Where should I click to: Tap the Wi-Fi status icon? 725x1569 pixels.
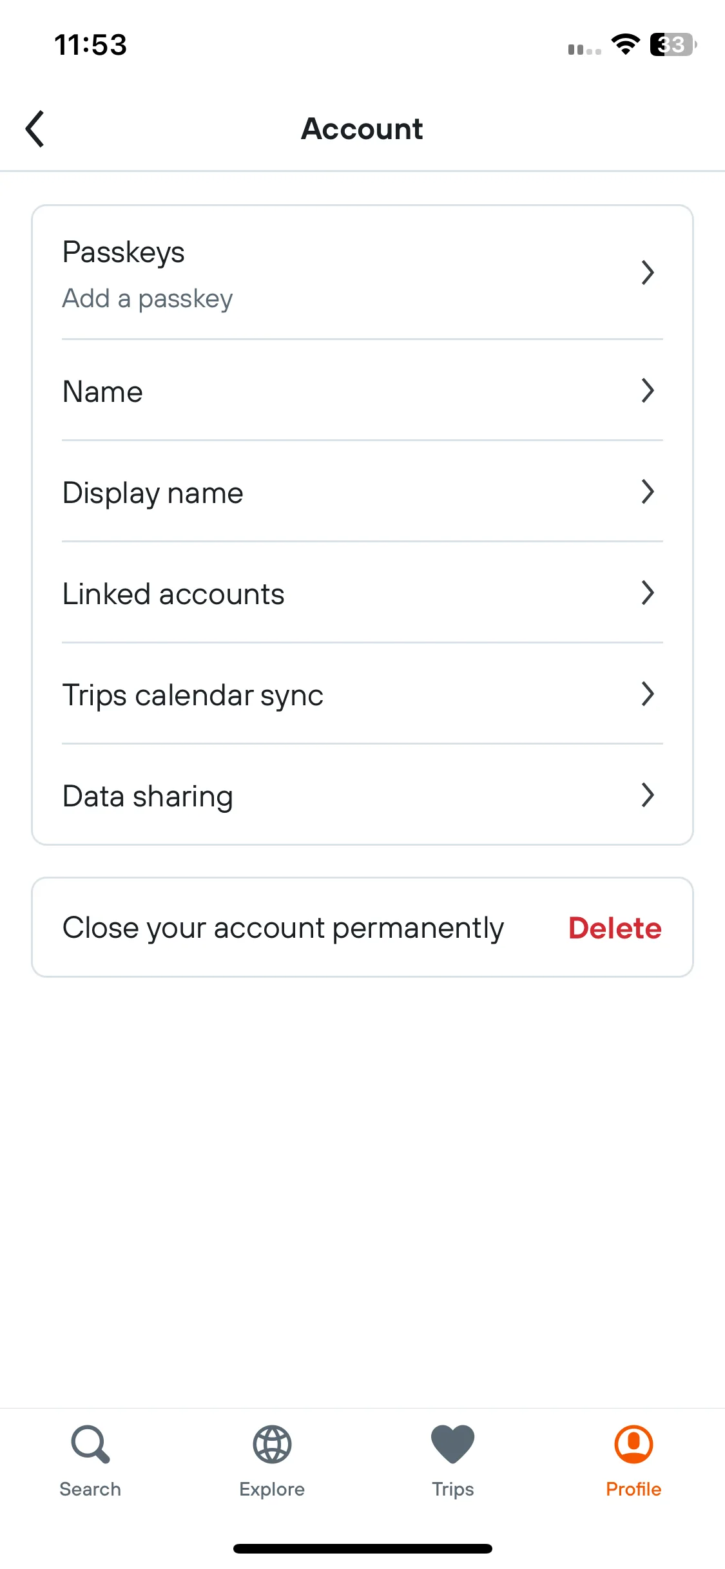click(x=625, y=44)
